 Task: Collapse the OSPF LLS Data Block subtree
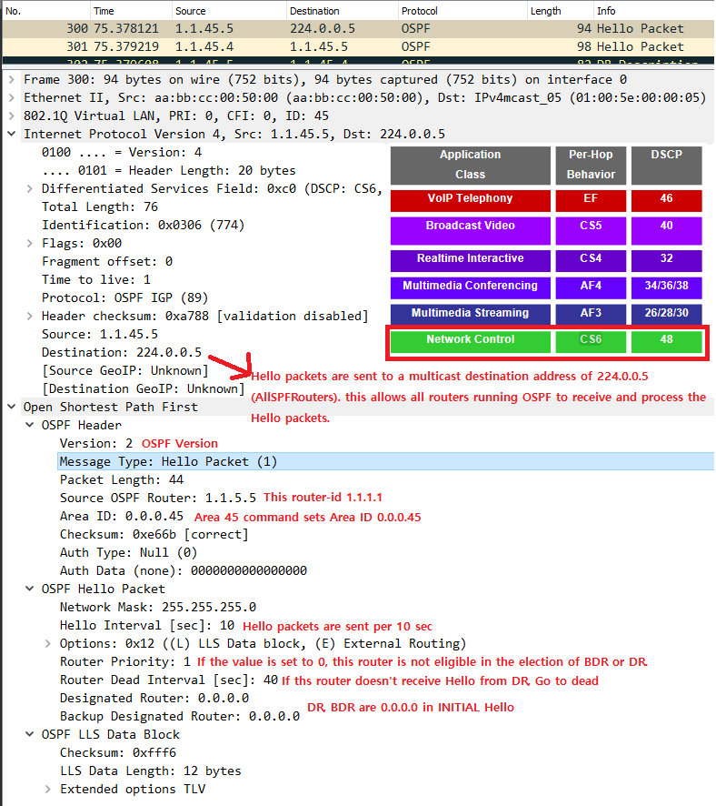click(30, 734)
